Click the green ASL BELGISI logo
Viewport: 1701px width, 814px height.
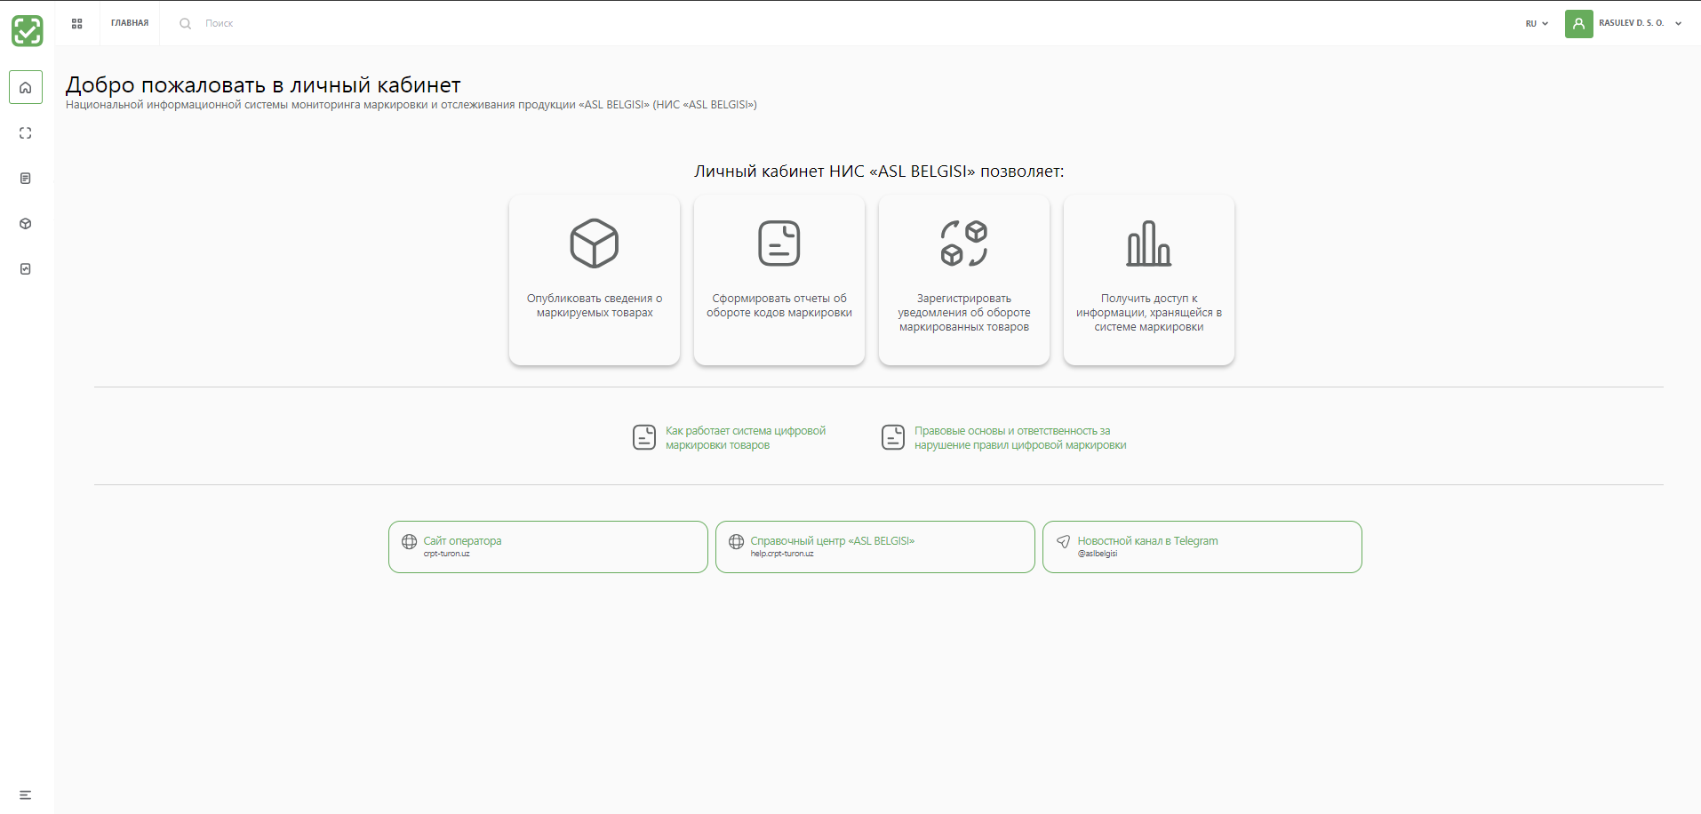[27, 31]
